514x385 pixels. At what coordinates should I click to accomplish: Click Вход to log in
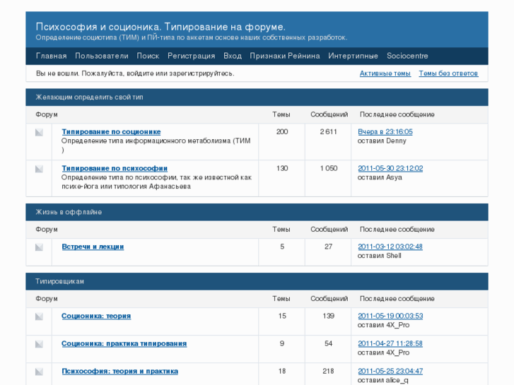tap(233, 56)
